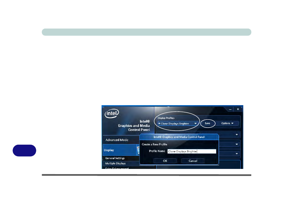Open the Options menu
The image size is (293, 206).
coord(227,123)
